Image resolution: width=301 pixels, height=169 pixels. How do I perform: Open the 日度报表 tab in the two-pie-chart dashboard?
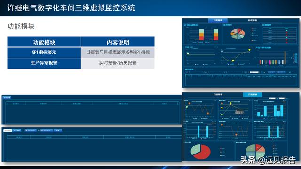(218, 94)
